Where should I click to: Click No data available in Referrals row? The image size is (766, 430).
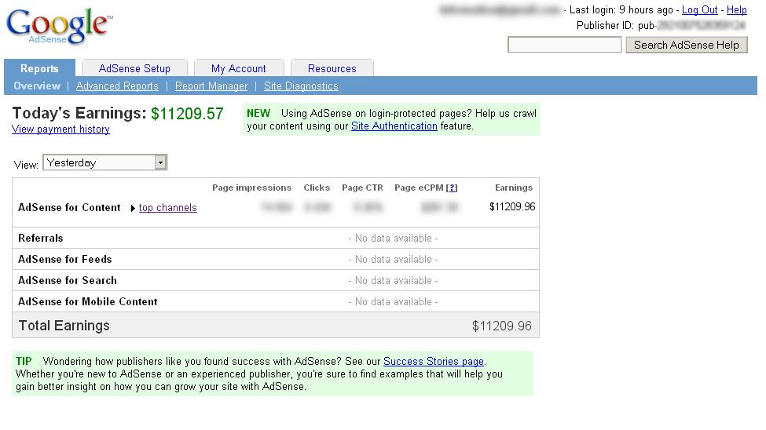[394, 239]
